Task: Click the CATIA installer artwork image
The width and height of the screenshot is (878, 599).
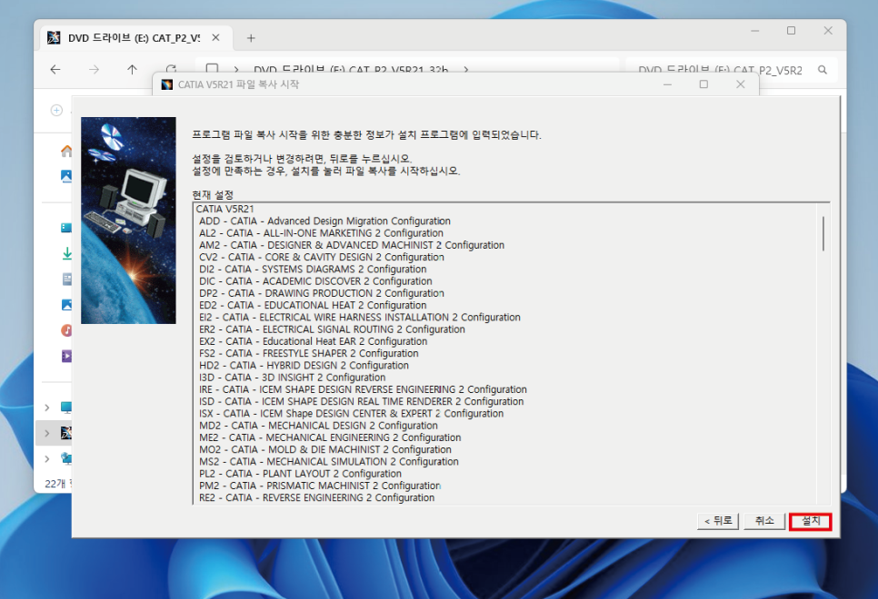Action: click(x=128, y=221)
